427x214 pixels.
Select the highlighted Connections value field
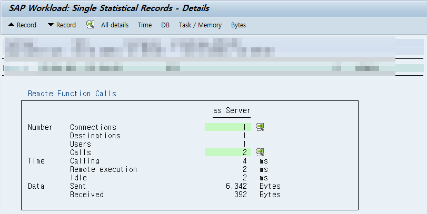(x=227, y=127)
